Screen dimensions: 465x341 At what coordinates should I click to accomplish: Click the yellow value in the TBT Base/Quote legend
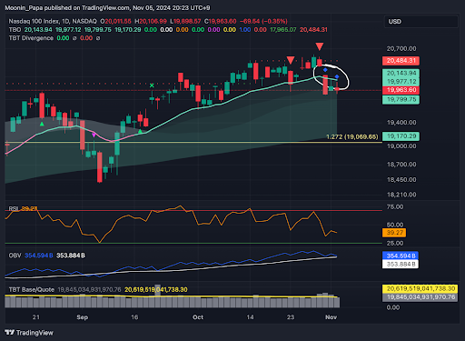point(156,290)
